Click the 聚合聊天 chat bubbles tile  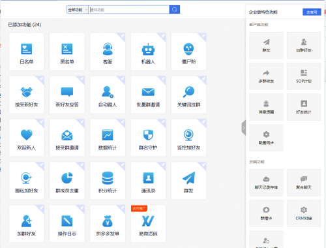[x=304, y=183]
